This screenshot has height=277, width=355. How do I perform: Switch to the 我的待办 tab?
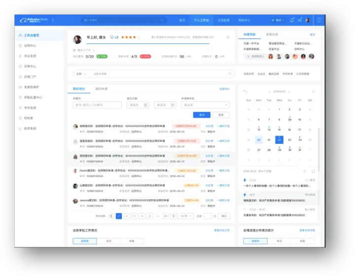pos(79,89)
